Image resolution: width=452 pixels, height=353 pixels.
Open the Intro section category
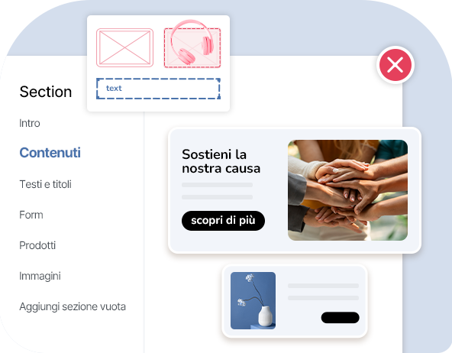(30, 123)
